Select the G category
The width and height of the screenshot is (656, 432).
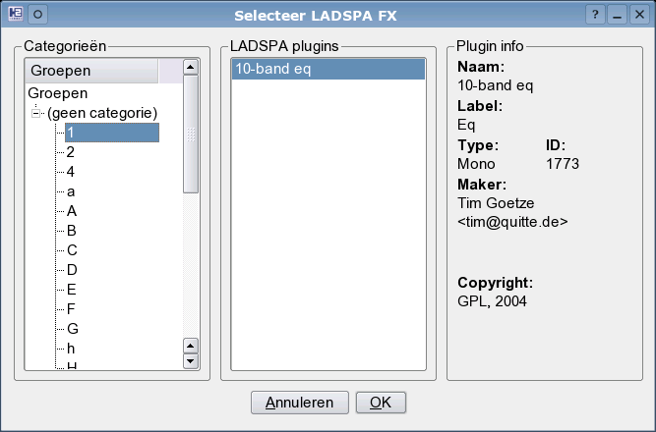click(73, 329)
